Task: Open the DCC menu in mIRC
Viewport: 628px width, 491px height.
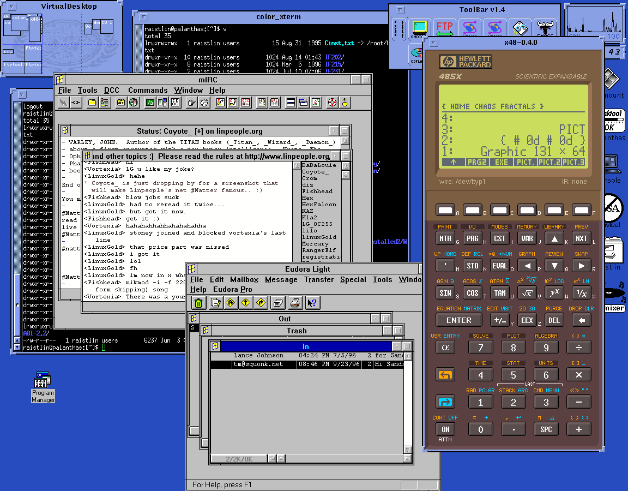Action: pyautogui.click(x=112, y=90)
